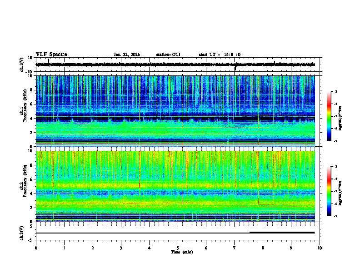Click time axis tick label "3"
This screenshot has width=360, height=278.
(121, 248)
